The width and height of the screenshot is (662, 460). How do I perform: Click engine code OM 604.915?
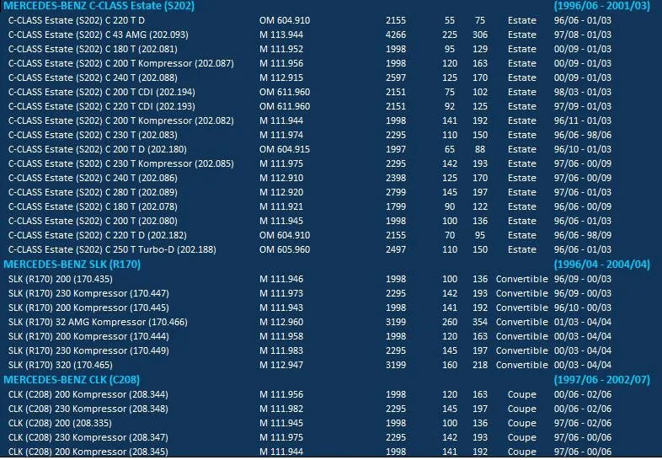pyautogui.click(x=285, y=149)
